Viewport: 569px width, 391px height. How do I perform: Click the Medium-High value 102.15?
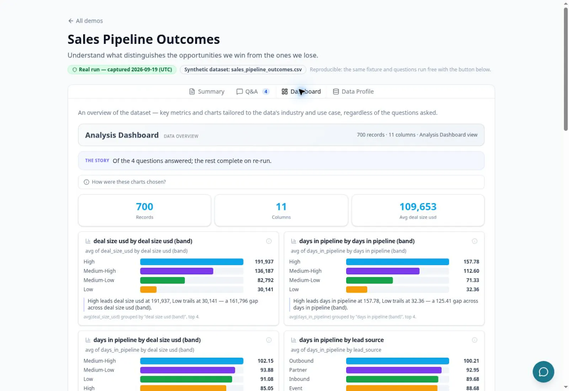tap(266, 361)
